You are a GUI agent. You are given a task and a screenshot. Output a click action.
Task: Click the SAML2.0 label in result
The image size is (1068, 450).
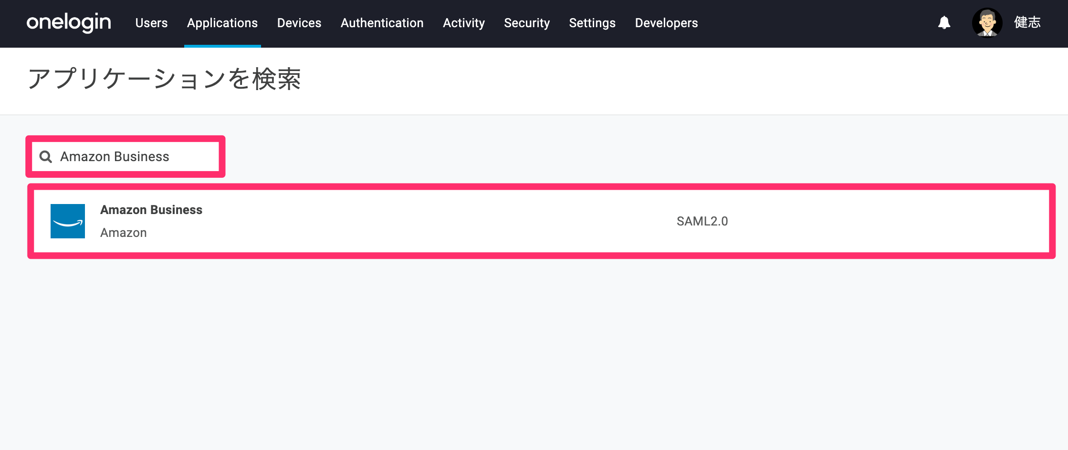(702, 221)
